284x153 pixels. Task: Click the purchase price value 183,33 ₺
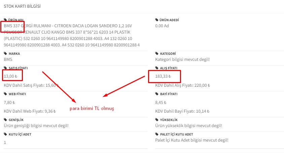click(x=163, y=76)
